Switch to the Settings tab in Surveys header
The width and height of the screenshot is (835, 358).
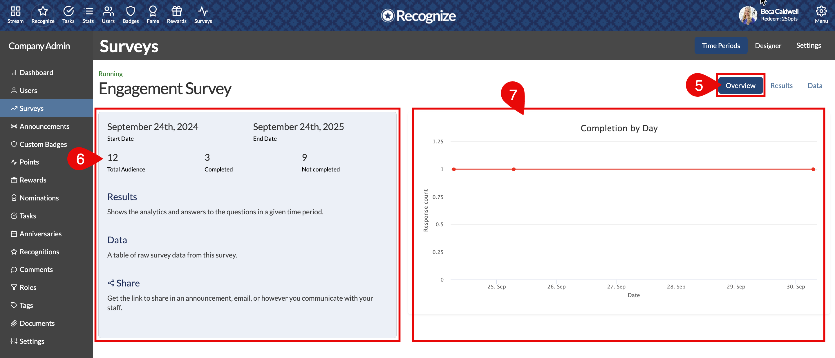point(808,46)
